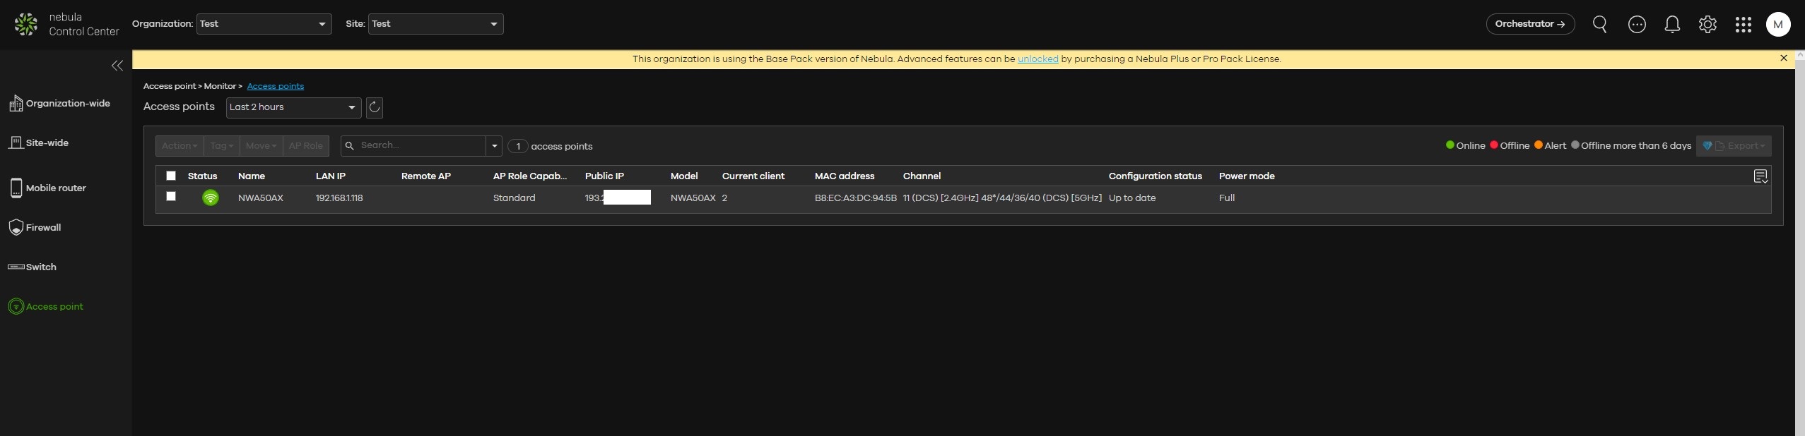Click the Orchestrator button
This screenshot has width=1805, height=436.
click(x=1530, y=24)
